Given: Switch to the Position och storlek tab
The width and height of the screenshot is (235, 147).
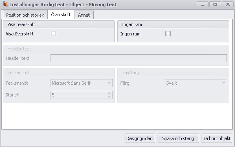Looking at the screenshot, I should pyautogui.click(x=25, y=15).
